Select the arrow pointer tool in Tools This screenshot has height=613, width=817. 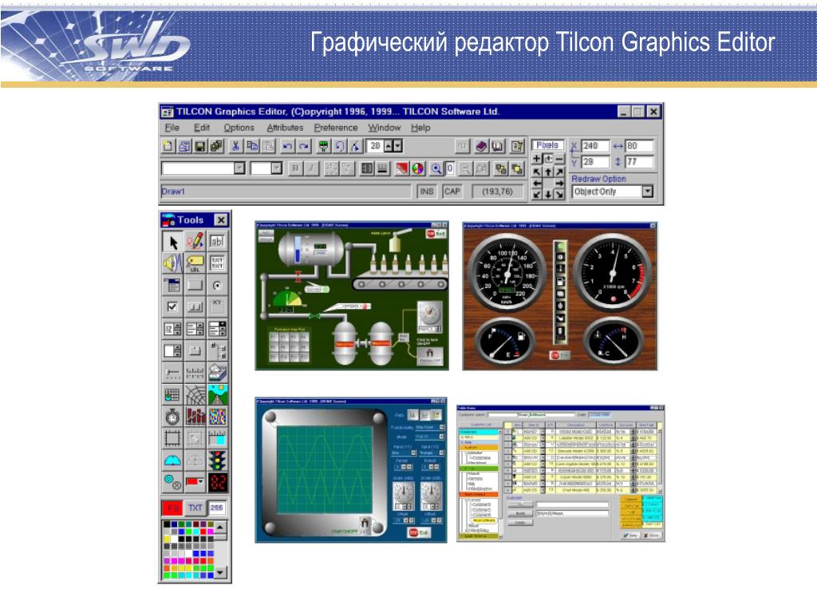(173, 241)
